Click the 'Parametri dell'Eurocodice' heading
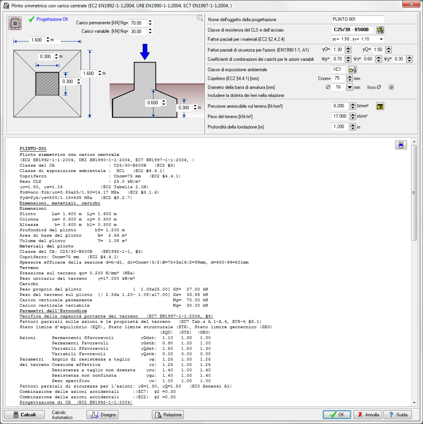 click(x=53, y=311)
